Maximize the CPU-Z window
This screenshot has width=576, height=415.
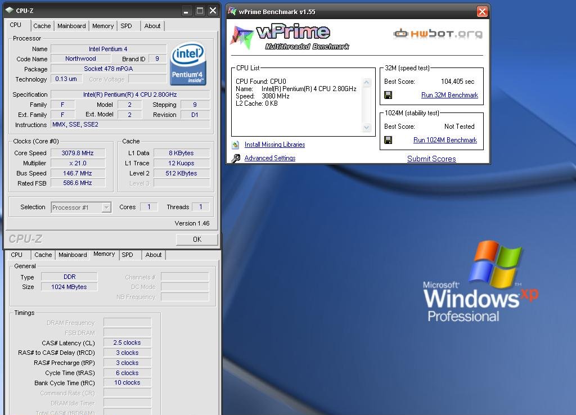(200, 11)
